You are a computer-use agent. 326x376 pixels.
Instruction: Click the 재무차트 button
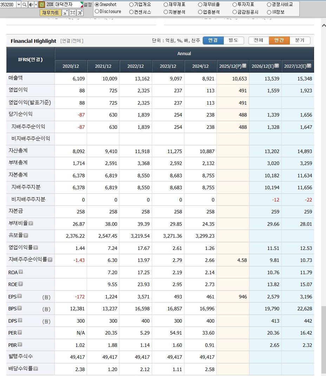click(x=50, y=13)
